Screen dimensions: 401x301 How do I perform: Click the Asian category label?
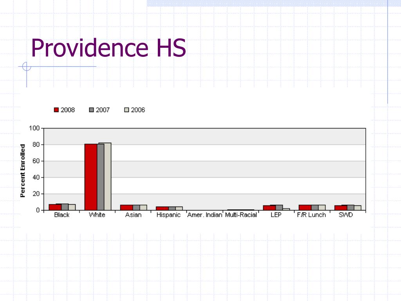(133, 215)
